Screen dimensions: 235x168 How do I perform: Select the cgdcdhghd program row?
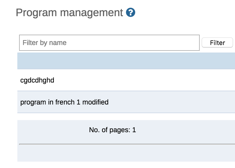[x=37, y=80]
